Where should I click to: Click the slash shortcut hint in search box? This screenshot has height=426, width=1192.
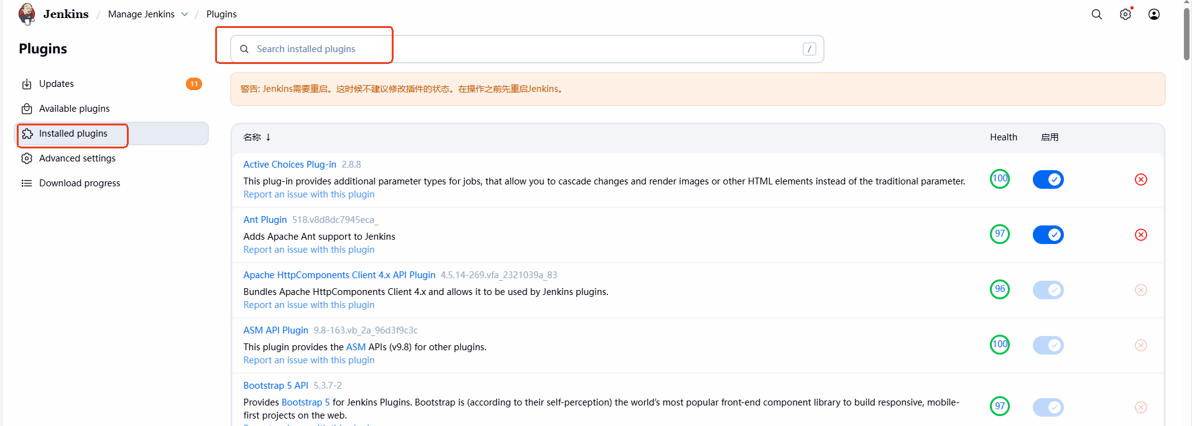click(x=810, y=49)
